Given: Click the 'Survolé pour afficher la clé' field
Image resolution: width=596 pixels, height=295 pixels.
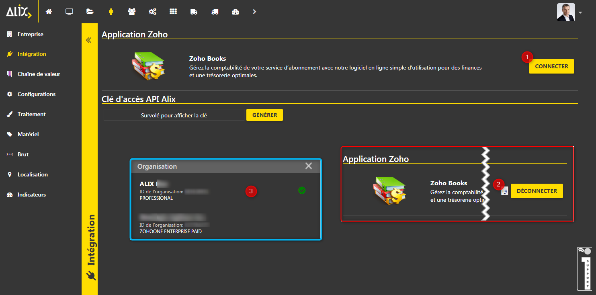Looking at the screenshot, I should tap(174, 115).
